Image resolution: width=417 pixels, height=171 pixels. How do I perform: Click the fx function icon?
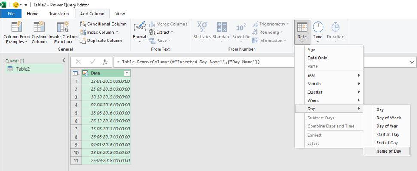click(105, 62)
